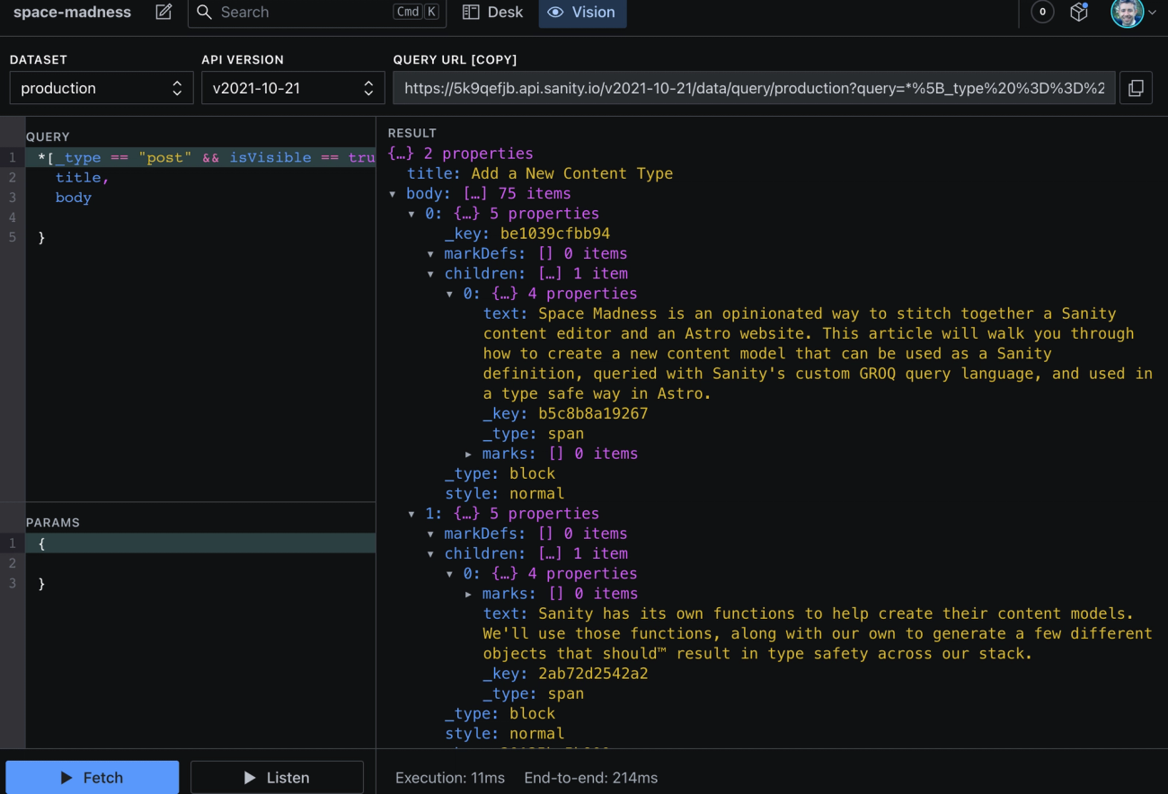Click the search magnifier icon
Image resolution: width=1168 pixels, height=794 pixels.
[x=205, y=13]
